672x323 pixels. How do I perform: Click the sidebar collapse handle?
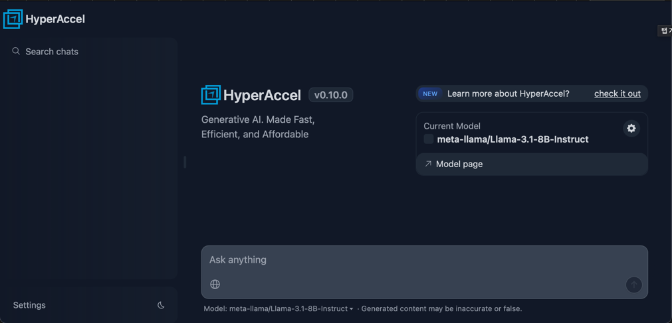(x=185, y=162)
